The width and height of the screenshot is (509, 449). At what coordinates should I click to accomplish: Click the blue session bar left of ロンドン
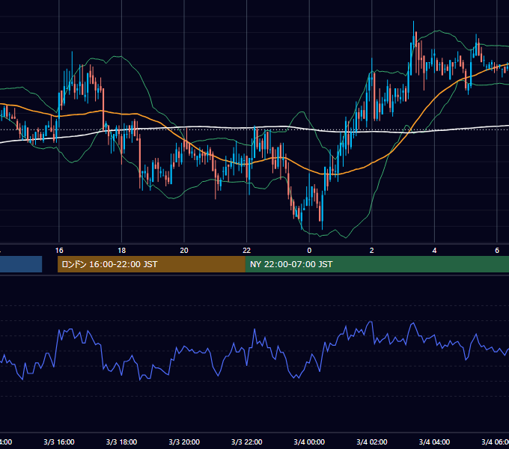coord(21,264)
